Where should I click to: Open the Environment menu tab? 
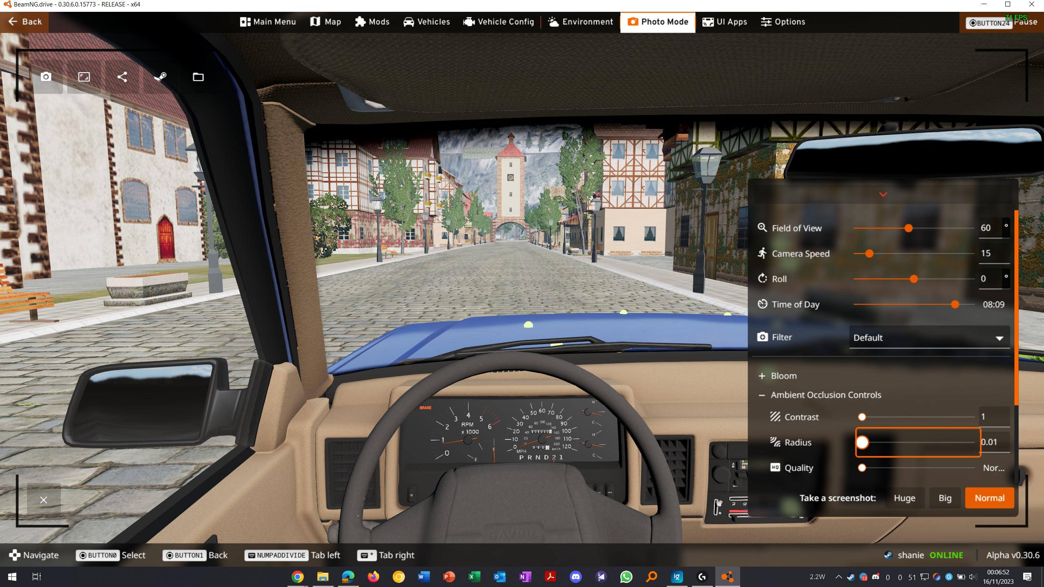[x=580, y=22]
